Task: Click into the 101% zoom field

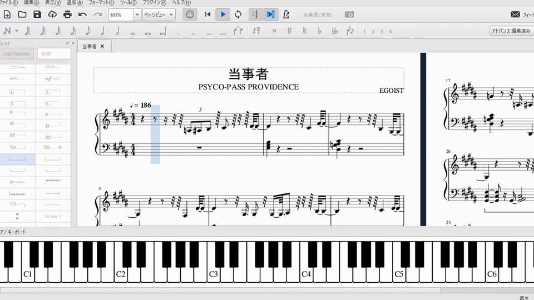Action: [121, 15]
